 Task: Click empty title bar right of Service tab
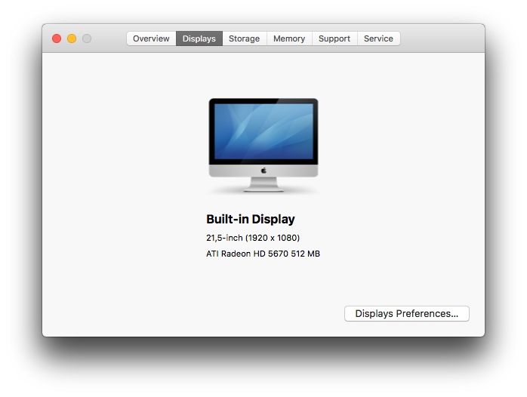[442, 38]
